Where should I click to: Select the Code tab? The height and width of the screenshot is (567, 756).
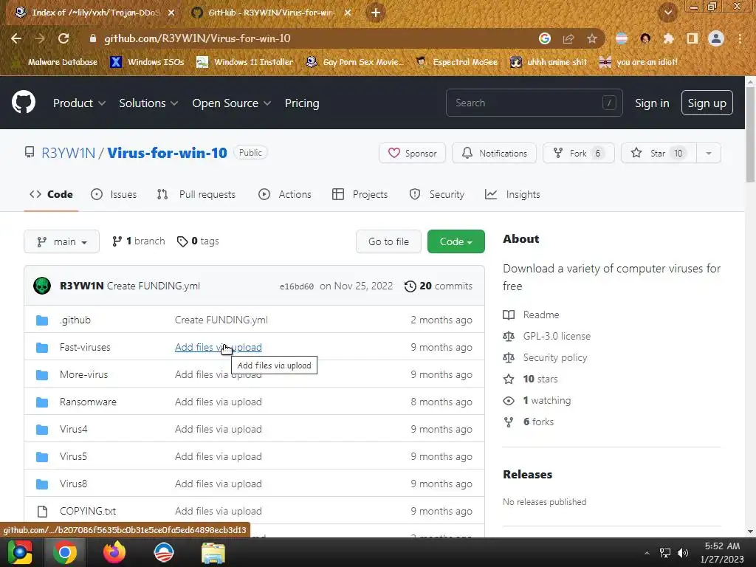tap(51, 194)
